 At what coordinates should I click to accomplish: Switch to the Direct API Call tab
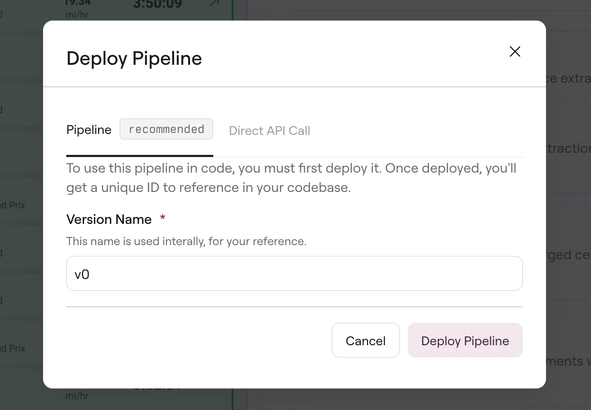coord(269,131)
